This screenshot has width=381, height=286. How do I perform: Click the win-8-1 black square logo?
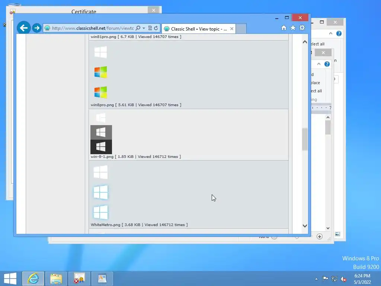coord(101,147)
